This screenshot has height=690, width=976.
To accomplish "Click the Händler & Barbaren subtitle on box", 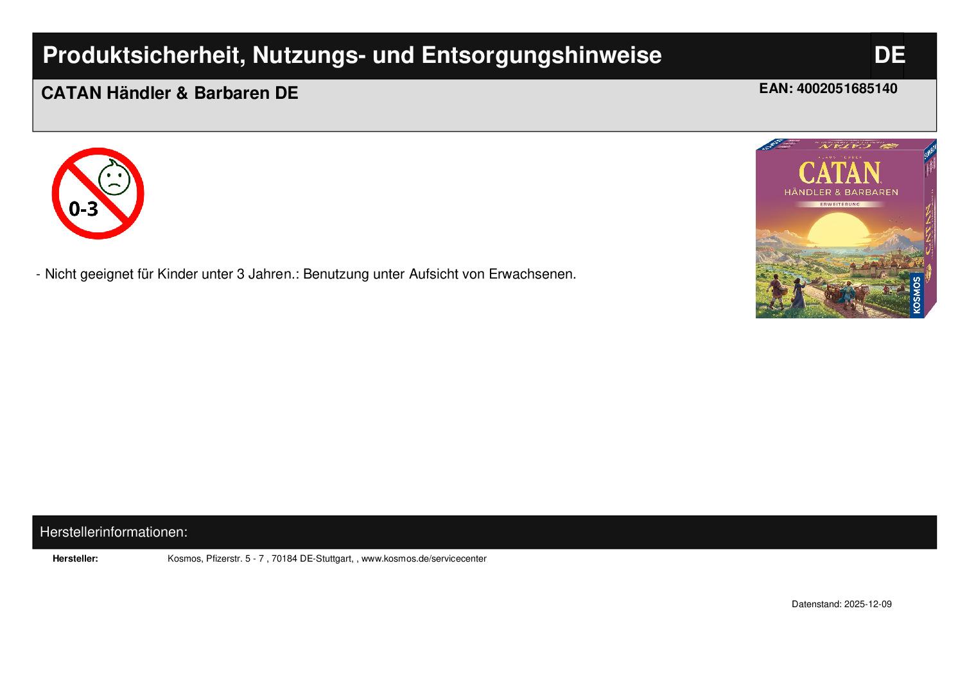I will (840, 192).
